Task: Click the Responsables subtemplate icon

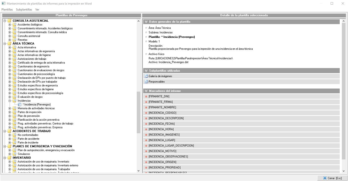Action: (x=146, y=82)
